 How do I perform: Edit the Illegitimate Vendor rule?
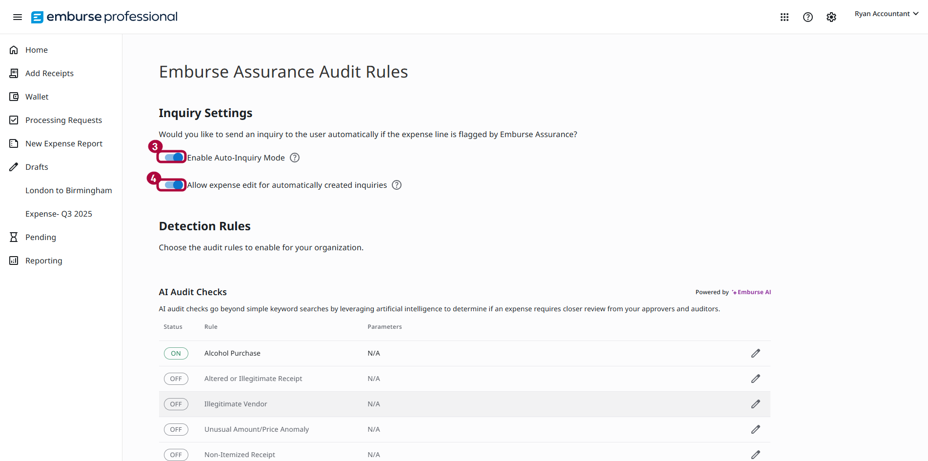(755, 404)
